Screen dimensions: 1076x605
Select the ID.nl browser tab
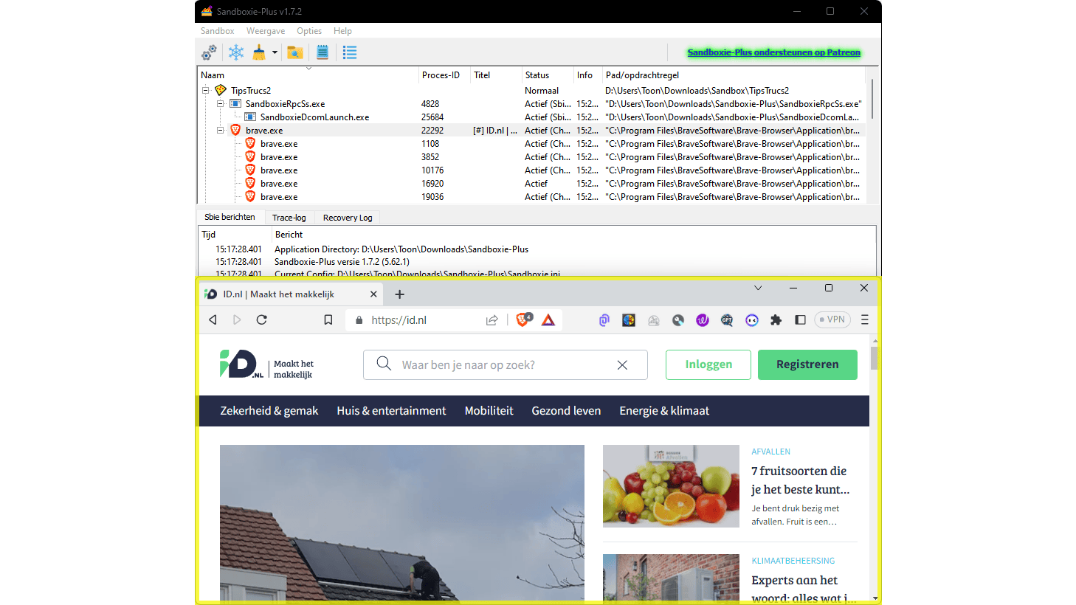pos(292,294)
